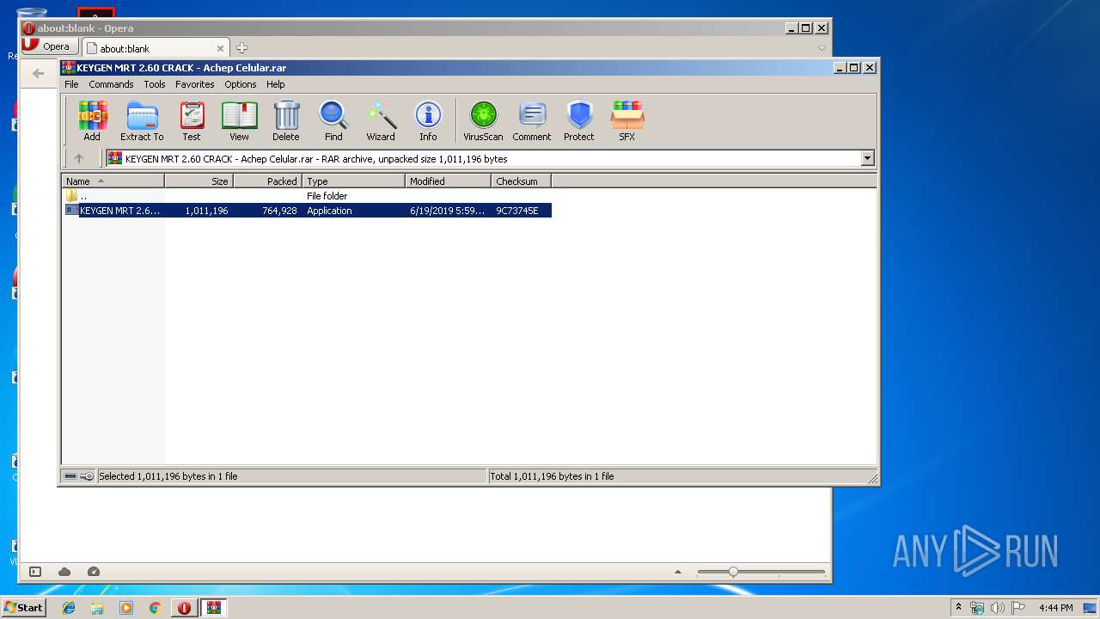Open the Tools menu
The height and width of the screenshot is (619, 1100).
[155, 84]
